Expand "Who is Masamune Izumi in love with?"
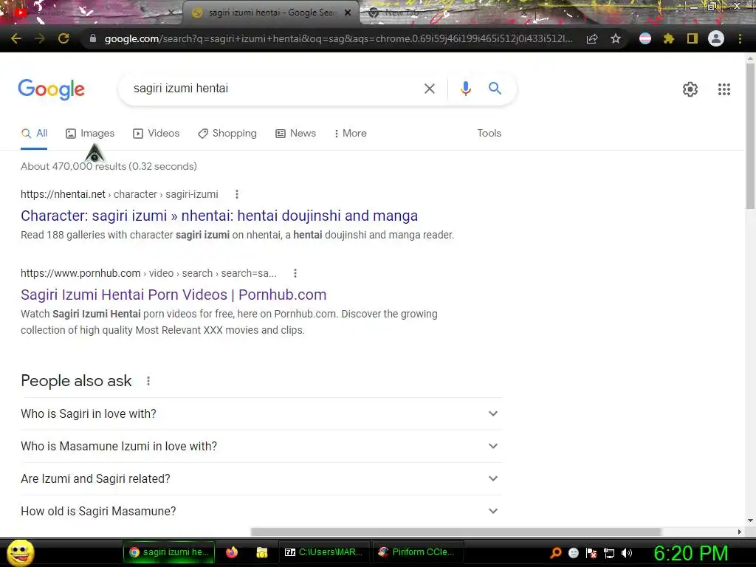This screenshot has height=567, width=756. (261, 446)
